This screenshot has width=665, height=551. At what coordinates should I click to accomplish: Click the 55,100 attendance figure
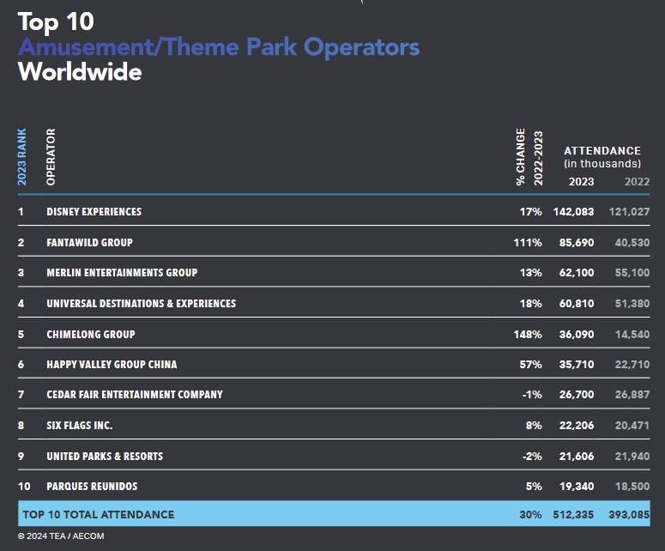(x=632, y=273)
